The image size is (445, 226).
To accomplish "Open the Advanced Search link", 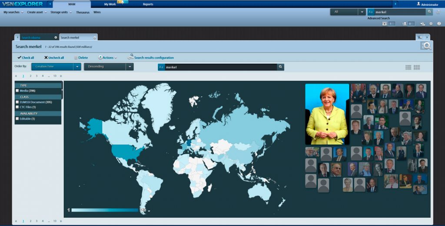I will (x=379, y=18).
